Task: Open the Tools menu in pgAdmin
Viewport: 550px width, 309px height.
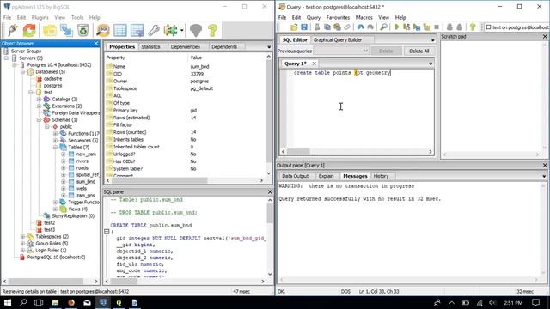Action: [77, 17]
